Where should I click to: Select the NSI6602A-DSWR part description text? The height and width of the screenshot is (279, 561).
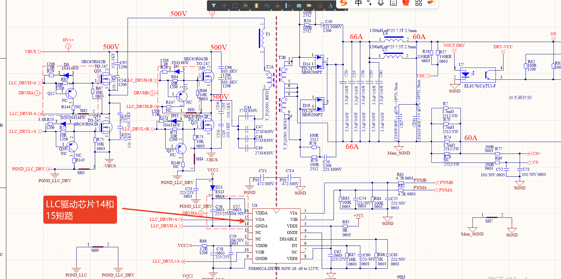point(284,268)
